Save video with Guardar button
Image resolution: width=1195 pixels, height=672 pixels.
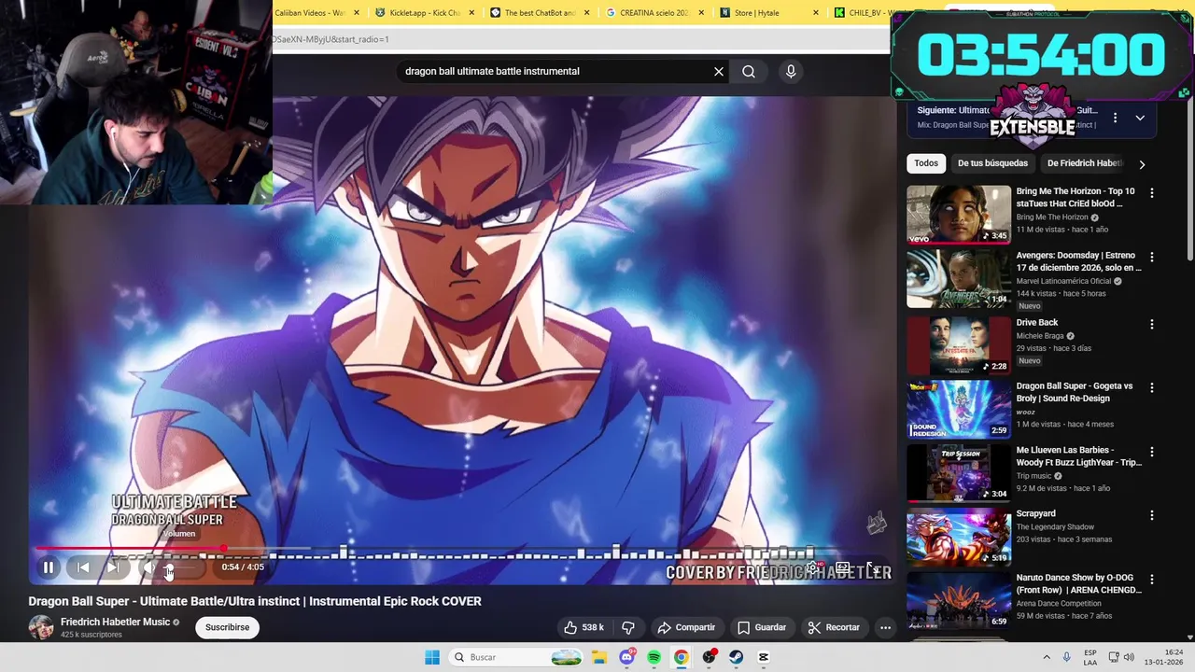tap(762, 627)
